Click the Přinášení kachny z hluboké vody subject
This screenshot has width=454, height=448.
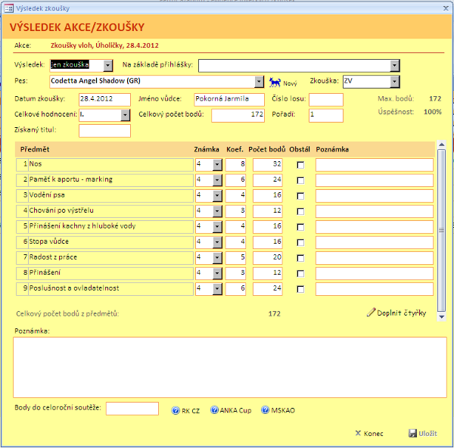tap(111, 227)
